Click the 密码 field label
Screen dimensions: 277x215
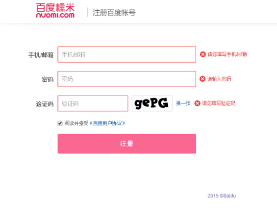tap(48, 79)
